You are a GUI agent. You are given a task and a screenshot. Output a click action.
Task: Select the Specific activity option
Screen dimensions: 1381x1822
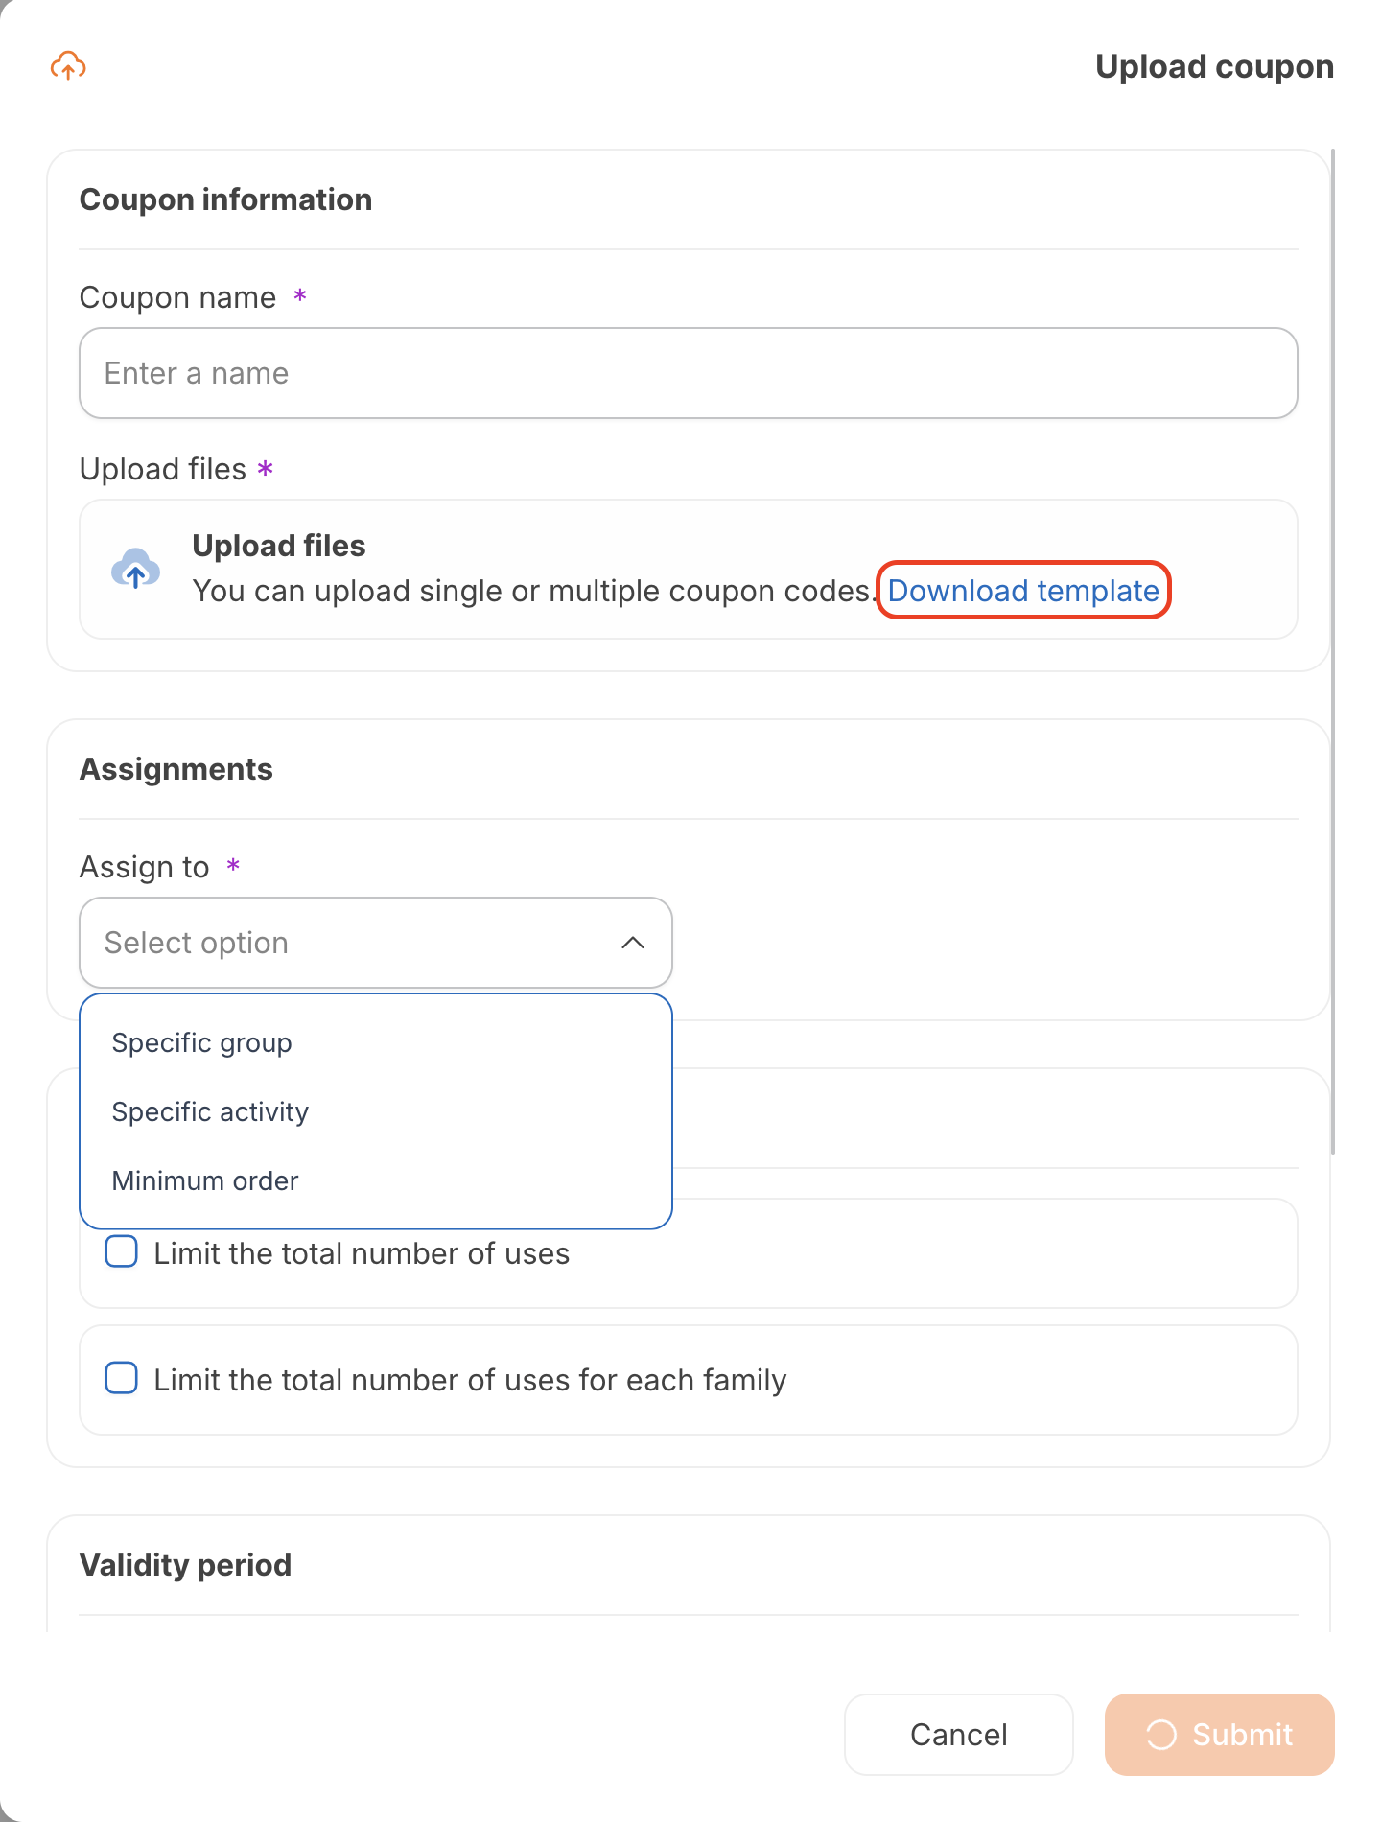210,1111
